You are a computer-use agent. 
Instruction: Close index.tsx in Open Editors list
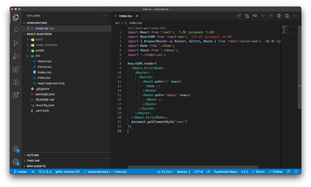pyautogui.click(x=28, y=28)
